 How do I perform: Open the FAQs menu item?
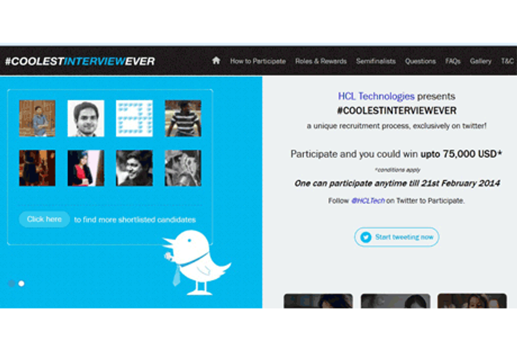tap(453, 61)
